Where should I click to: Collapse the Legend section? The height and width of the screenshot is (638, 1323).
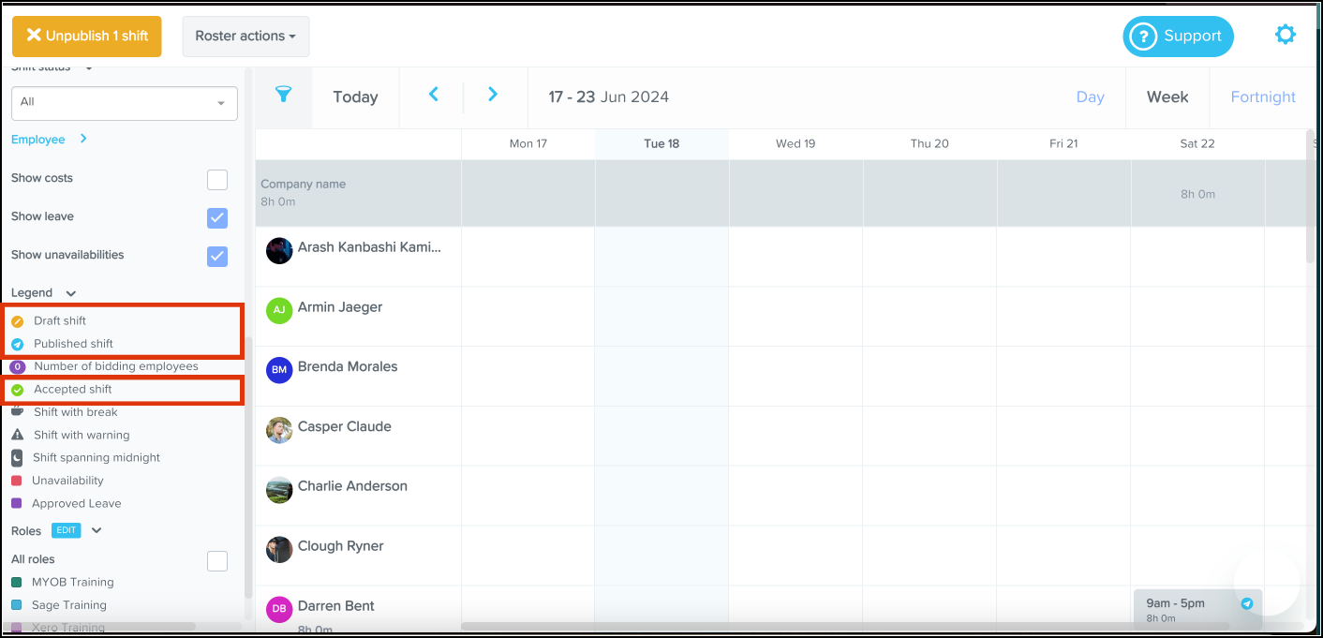[71, 293]
